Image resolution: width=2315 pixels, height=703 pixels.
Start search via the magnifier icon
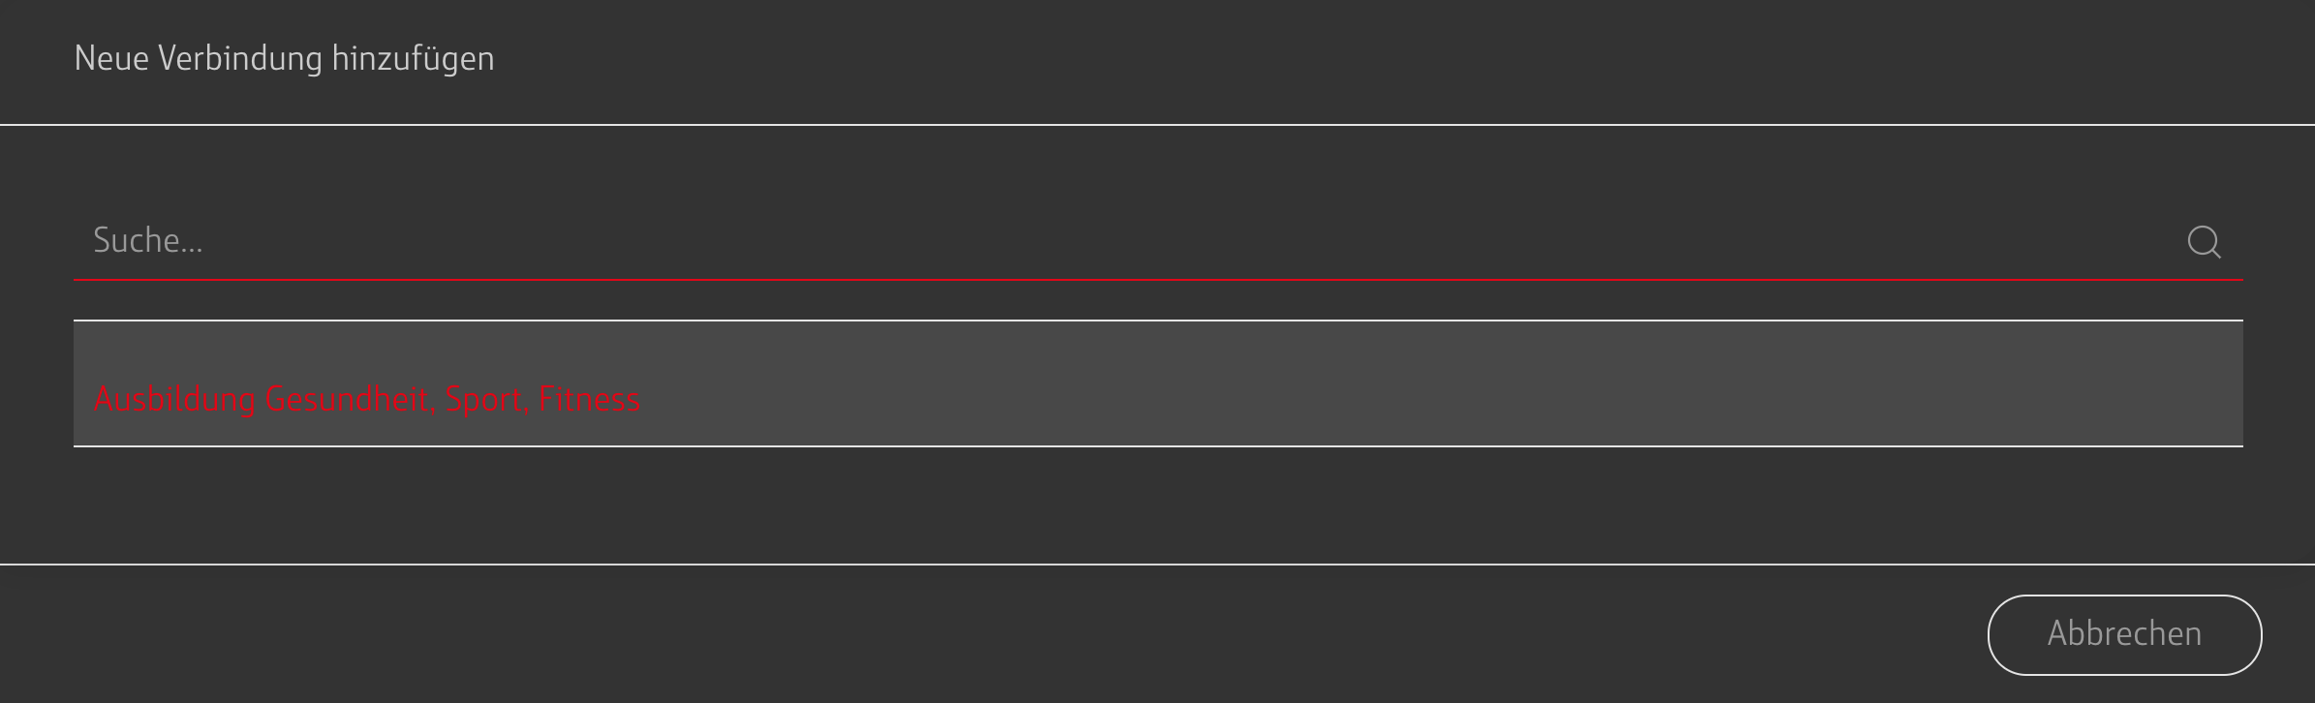tap(2204, 242)
